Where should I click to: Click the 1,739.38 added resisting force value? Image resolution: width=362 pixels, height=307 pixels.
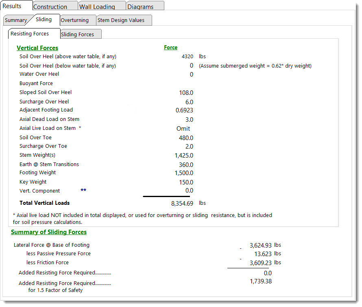(261, 281)
